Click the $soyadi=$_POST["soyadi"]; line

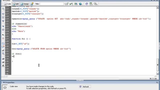tap(25, 9)
